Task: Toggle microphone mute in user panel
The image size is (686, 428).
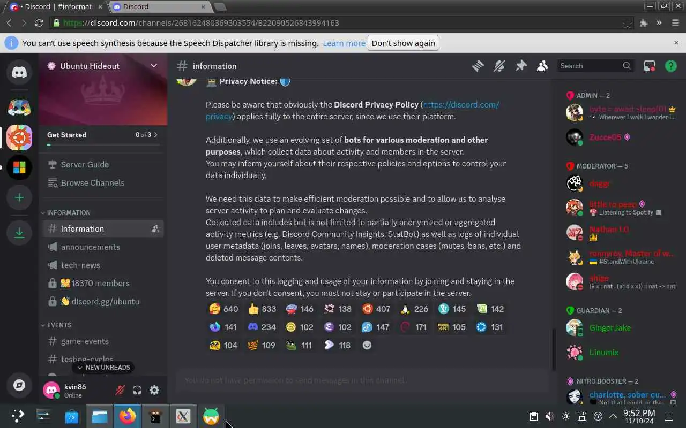Action: 120,390
